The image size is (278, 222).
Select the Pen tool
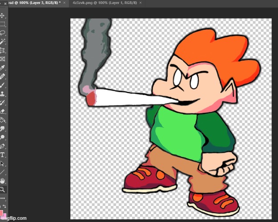(x=2, y=146)
